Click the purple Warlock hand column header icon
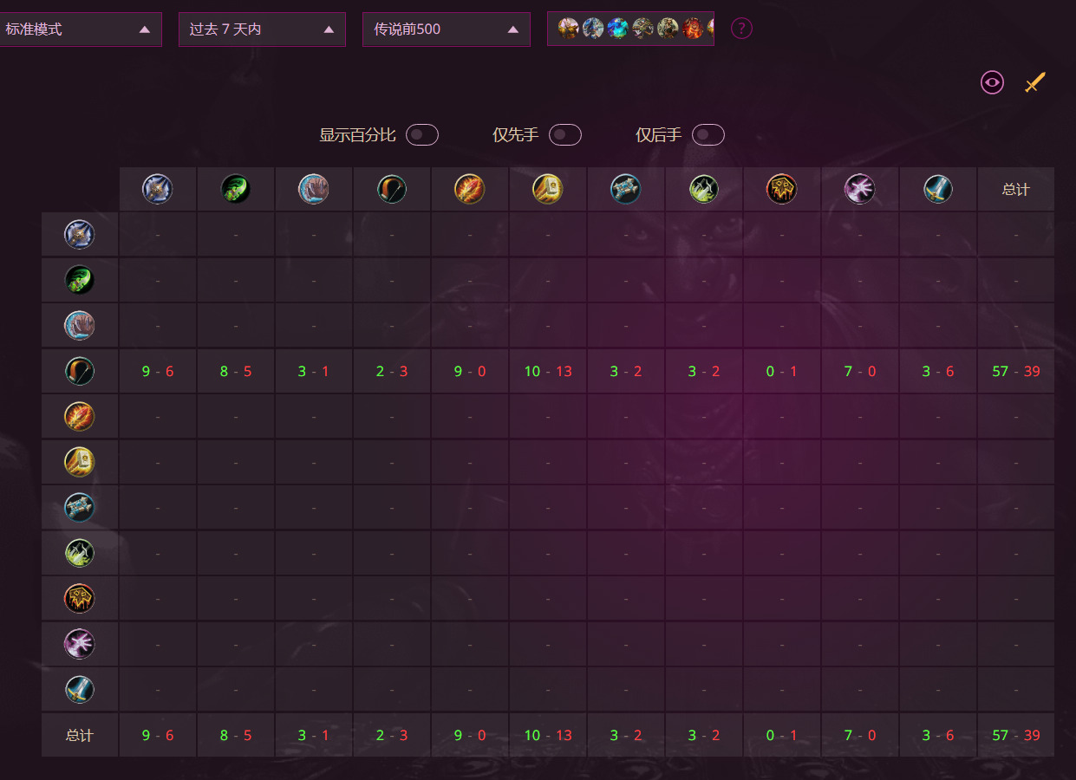1076x780 pixels. click(860, 189)
